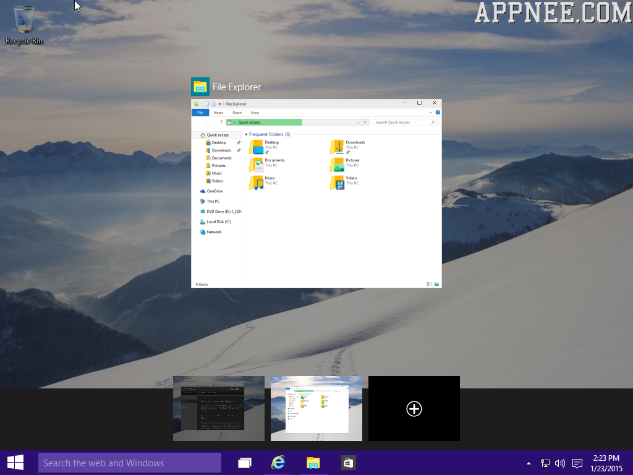Click the "Frequent folders (6)" header text
Viewport: 633px width, 475px height.
pos(270,134)
